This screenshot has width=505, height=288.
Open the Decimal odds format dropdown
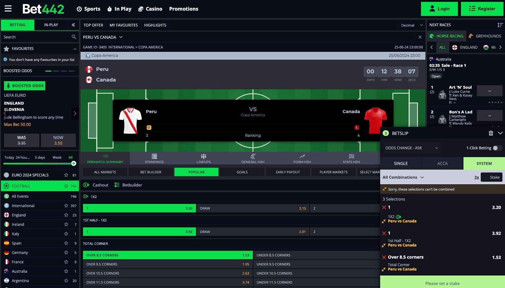tap(412, 25)
